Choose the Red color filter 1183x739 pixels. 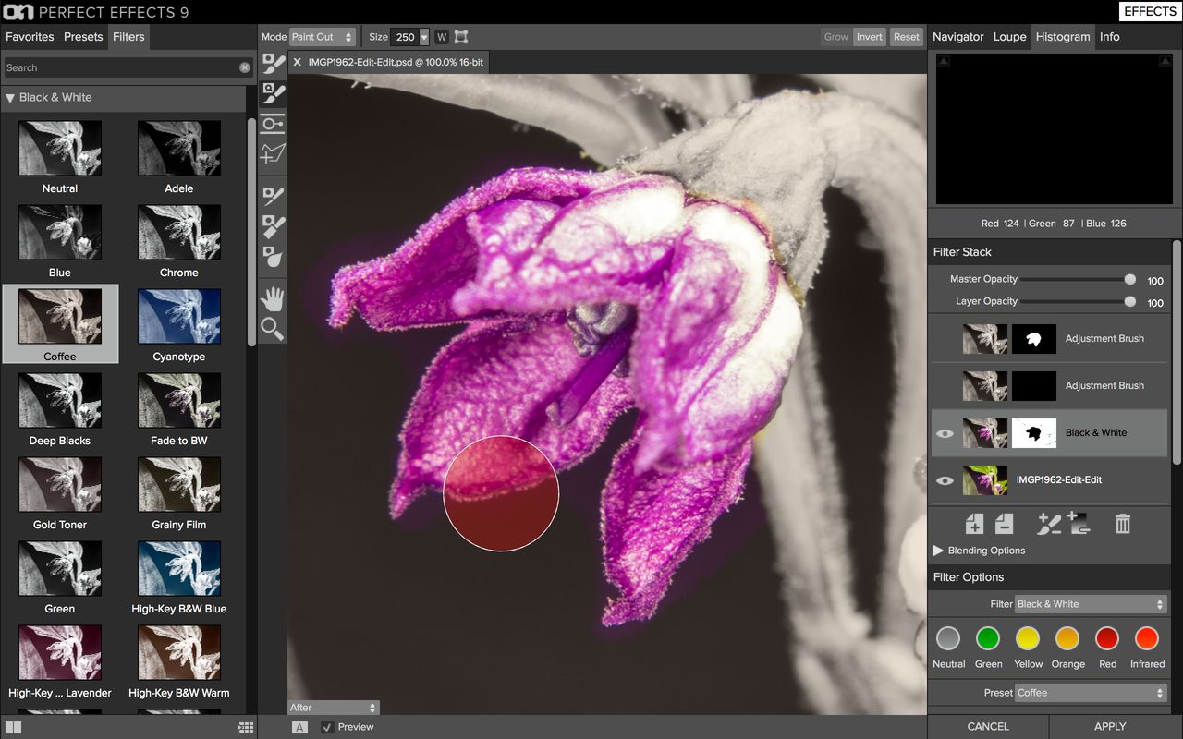[x=1107, y=638]
